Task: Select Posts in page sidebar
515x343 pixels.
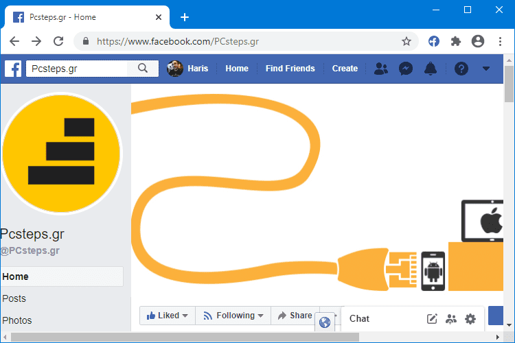Action: pos(14,298)
